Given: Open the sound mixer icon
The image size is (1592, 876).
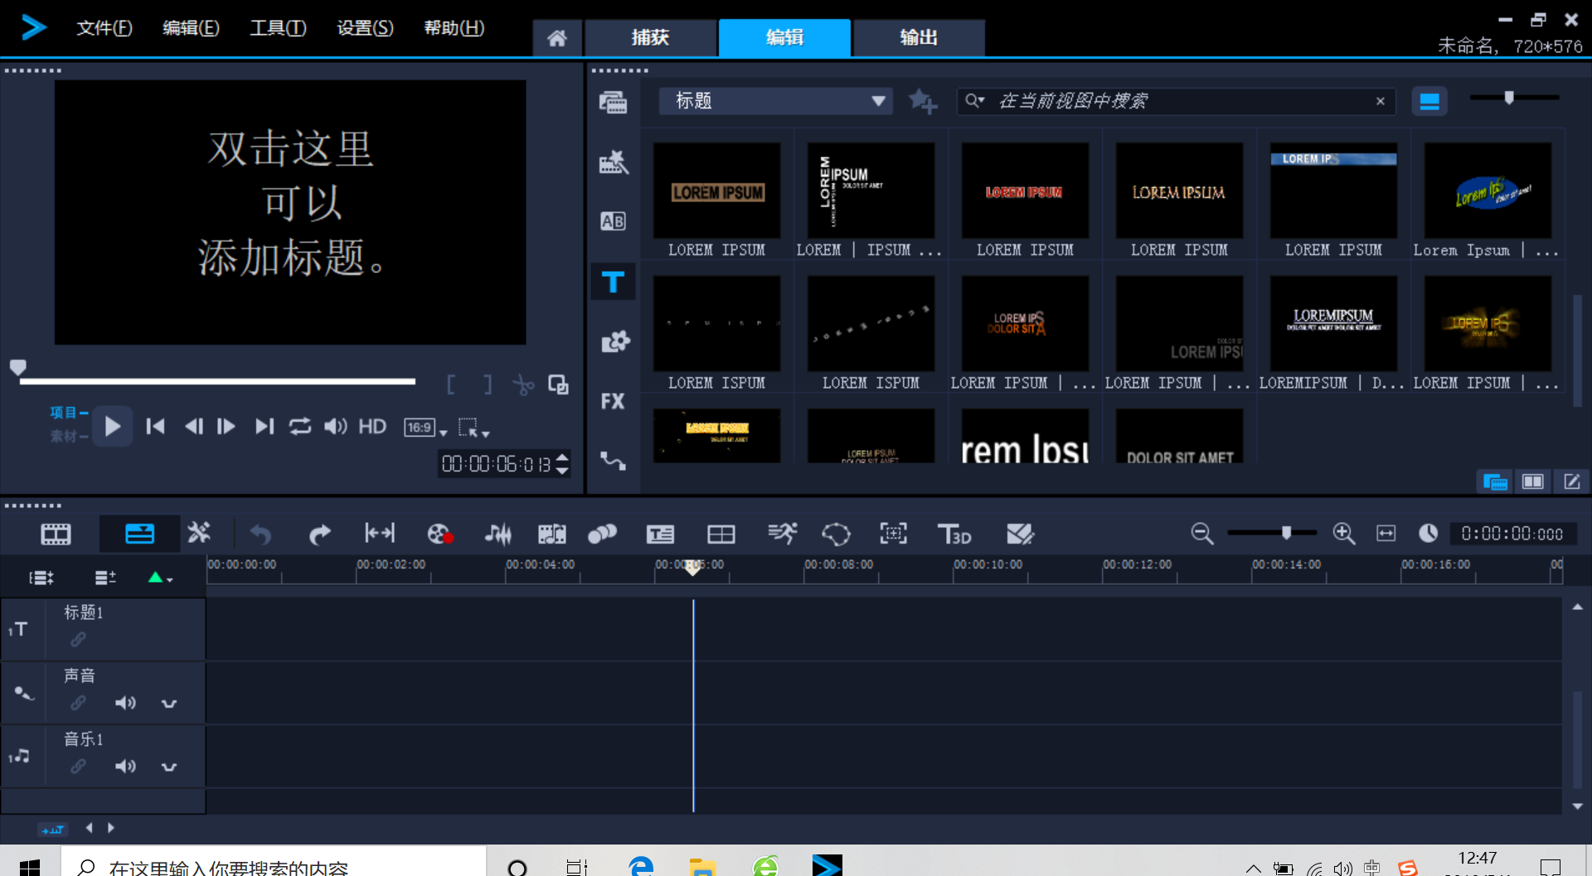Looking at the screenshot, I should (x=498, y=535).
